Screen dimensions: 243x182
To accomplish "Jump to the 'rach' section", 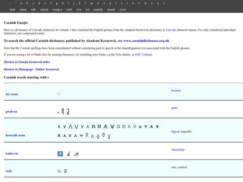I will 13,9.
